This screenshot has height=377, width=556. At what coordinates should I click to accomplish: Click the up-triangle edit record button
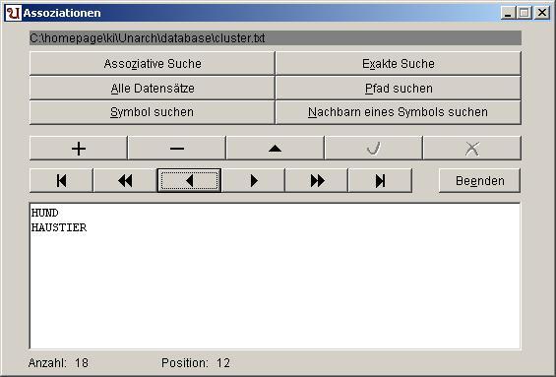coord(276,149)
